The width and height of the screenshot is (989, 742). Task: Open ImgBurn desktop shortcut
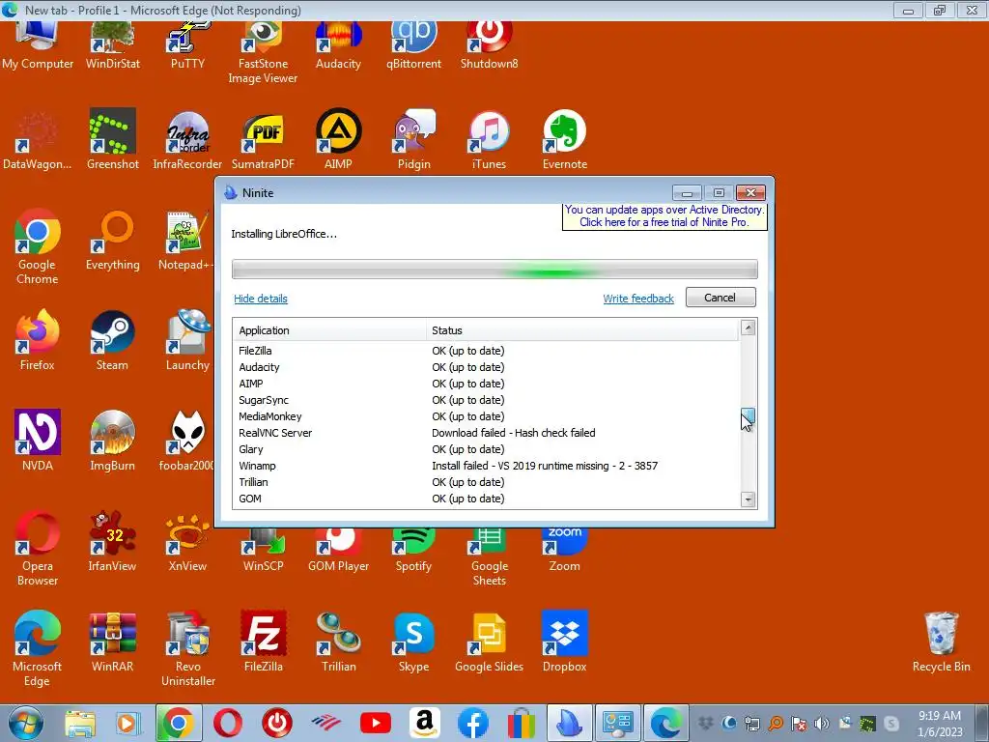pyautogui.click(x=112, y=441)
